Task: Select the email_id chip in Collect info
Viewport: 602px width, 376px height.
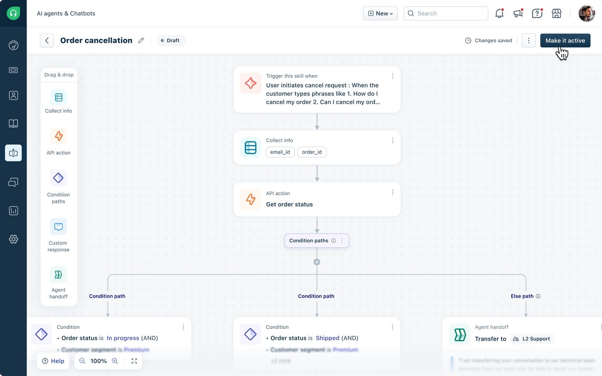Action: (x=280, y=152)
